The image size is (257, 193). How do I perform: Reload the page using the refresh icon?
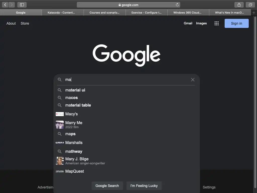point(177,5)
